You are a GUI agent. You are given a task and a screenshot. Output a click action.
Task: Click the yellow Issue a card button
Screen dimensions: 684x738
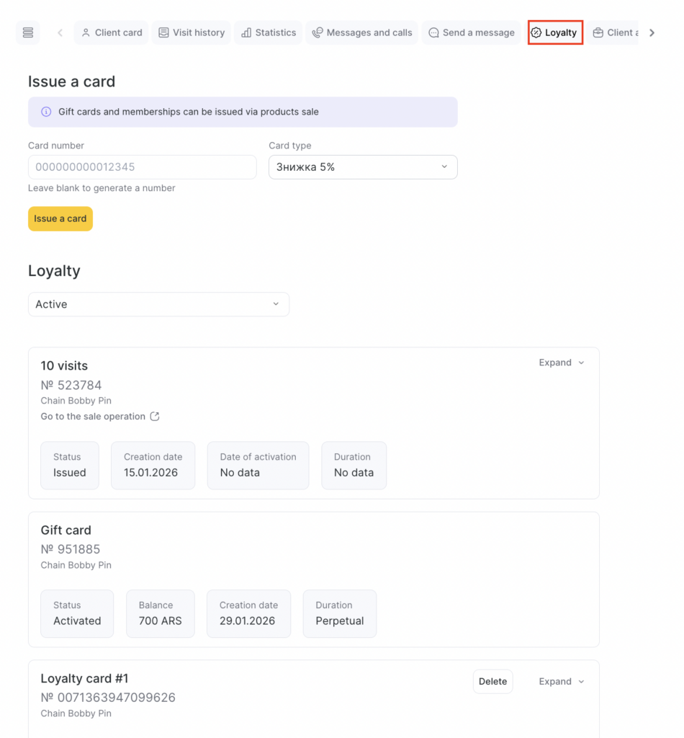tap(60, 218)
